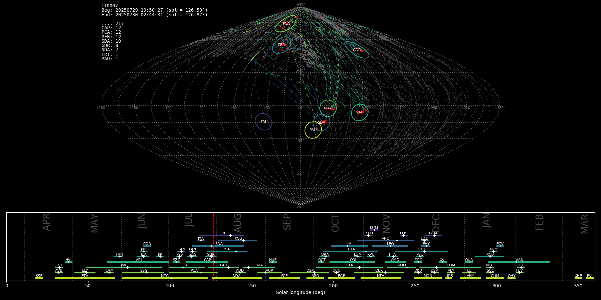601x300 pixels.
Task: Click the CTA shower label in the timeline
Action: click(x=351, y=249)
